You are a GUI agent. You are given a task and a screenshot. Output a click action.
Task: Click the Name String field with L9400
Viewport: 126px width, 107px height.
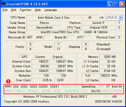pos(74,32)
